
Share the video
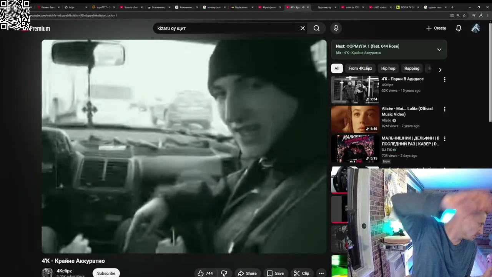[247, 273]
